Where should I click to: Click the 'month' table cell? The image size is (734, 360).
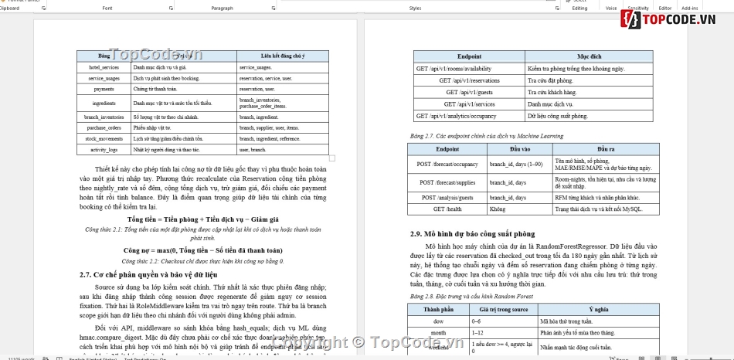point(439,333)
